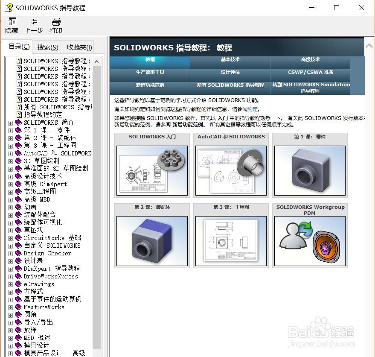Image resolution: width=375 pixels, height=357 pixels.
Task: Expand the 第 1 课 - 零件 node
Action: point(10,131)
